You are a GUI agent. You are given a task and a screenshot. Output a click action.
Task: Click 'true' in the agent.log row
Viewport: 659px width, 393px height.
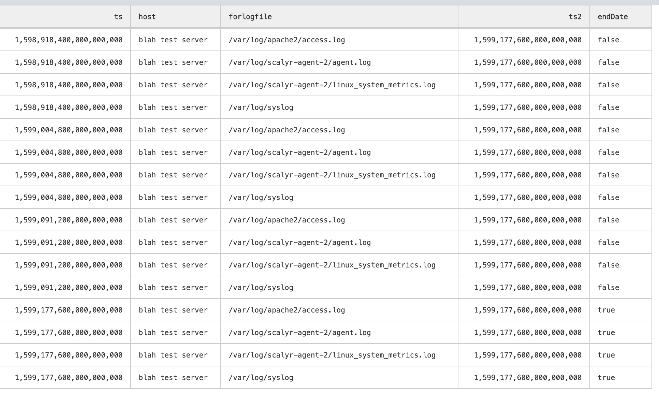(x=606, y=333)
